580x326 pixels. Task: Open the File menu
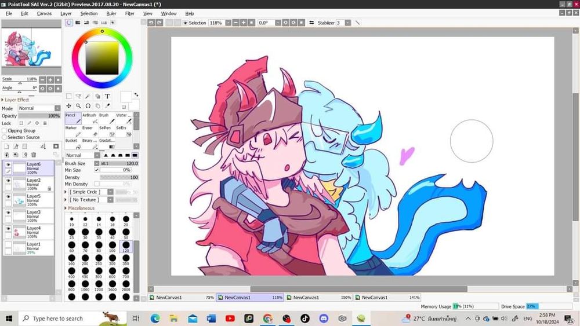coord(9,13)
